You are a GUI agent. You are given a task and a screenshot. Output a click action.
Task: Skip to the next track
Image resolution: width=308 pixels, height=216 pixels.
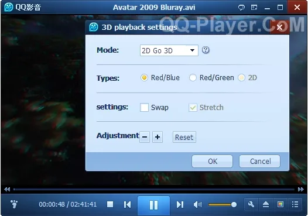coord(180,205)
